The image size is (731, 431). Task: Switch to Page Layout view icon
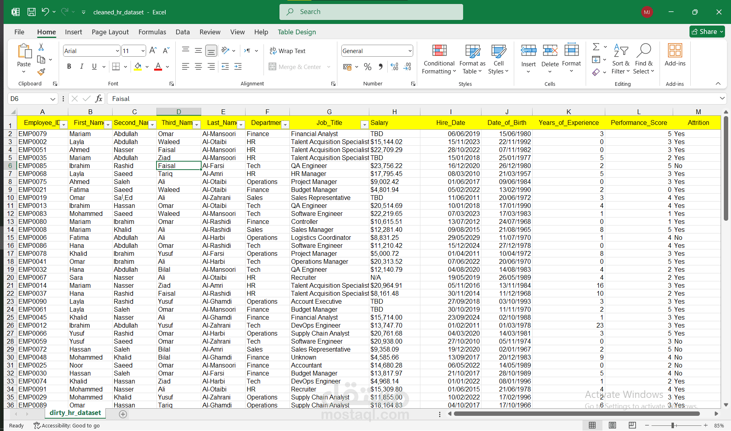coord(612,425)
